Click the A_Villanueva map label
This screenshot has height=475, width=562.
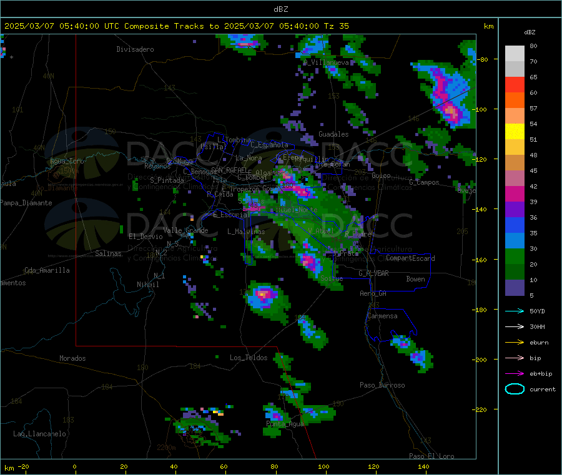click(x=326, y=62)
